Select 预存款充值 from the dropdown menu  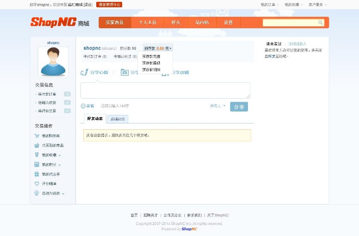(151, 56)
